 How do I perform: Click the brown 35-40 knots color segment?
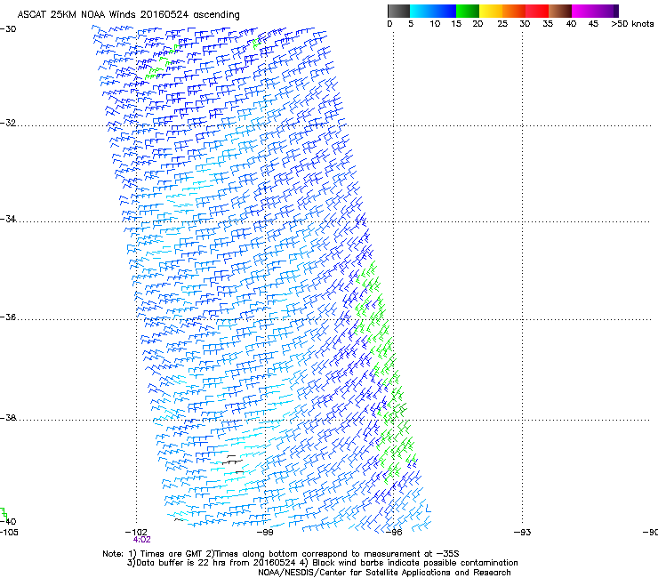point(560,11)
